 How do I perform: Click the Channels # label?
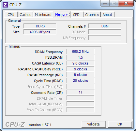coord(77,26)
